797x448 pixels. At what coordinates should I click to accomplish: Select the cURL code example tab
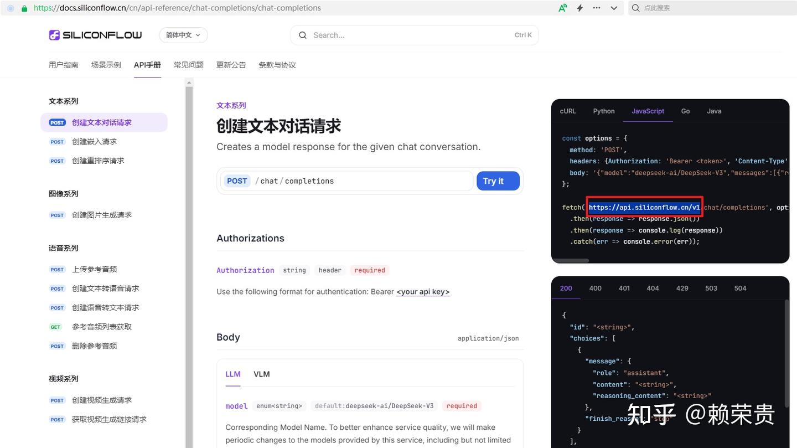tap(567, 111)
